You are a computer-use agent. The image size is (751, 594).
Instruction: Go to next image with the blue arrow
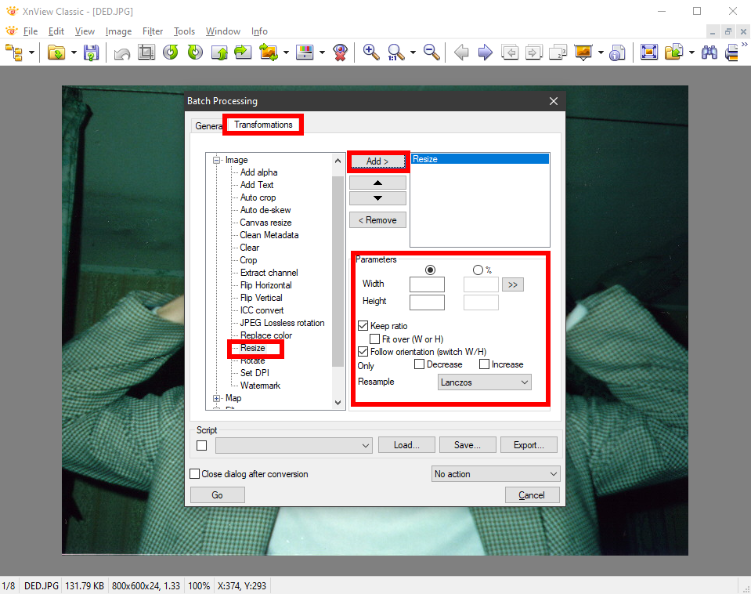(x=486, y=53)
